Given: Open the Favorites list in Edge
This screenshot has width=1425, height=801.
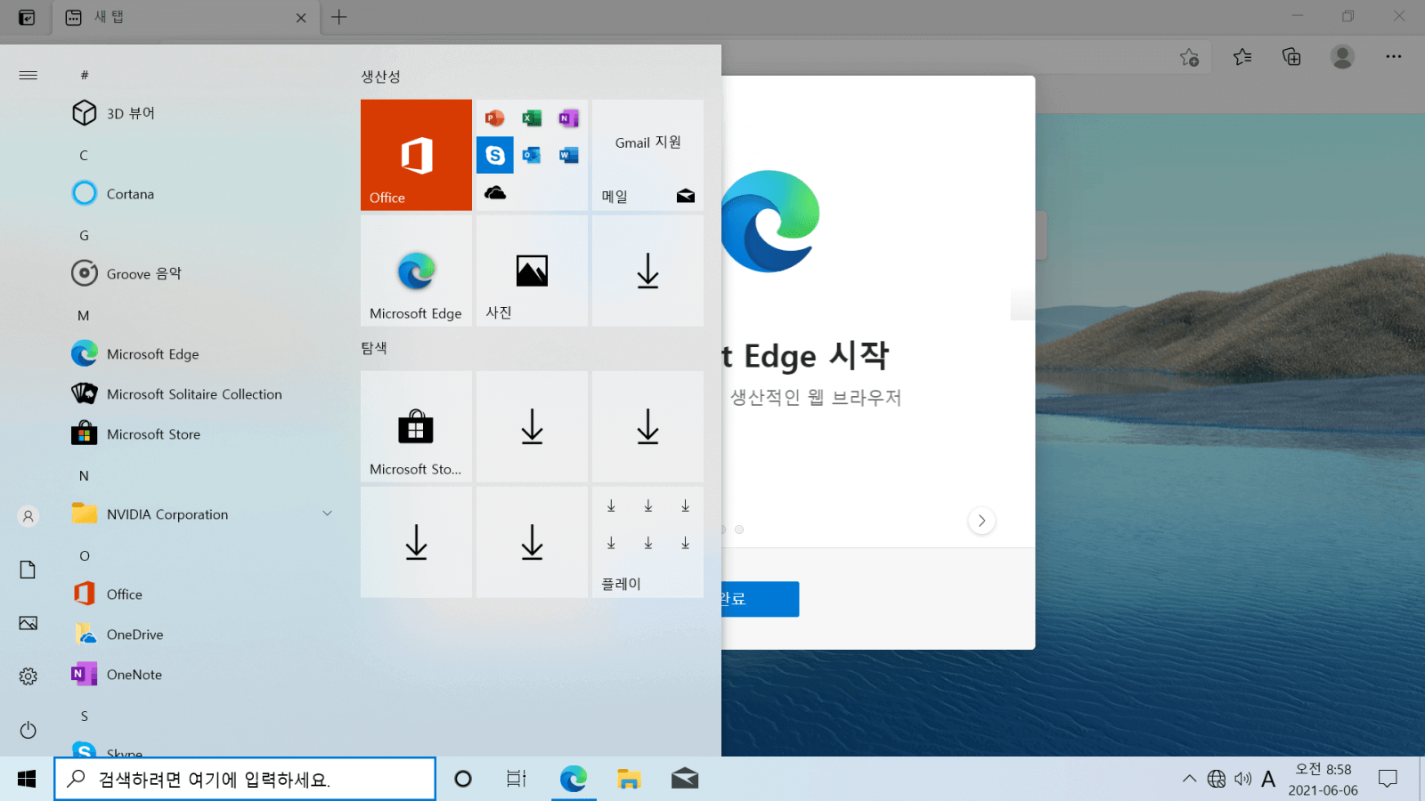Looking at the screenshot, I should tap(1242, 57).
